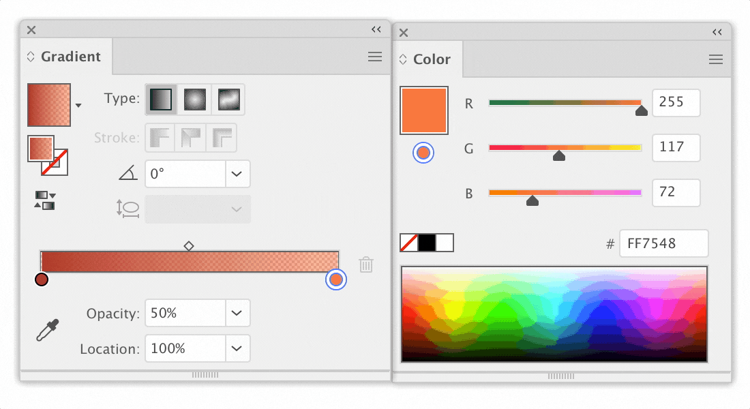
Task: Click the radio button beside the color swatch
Action: [423, 153]
